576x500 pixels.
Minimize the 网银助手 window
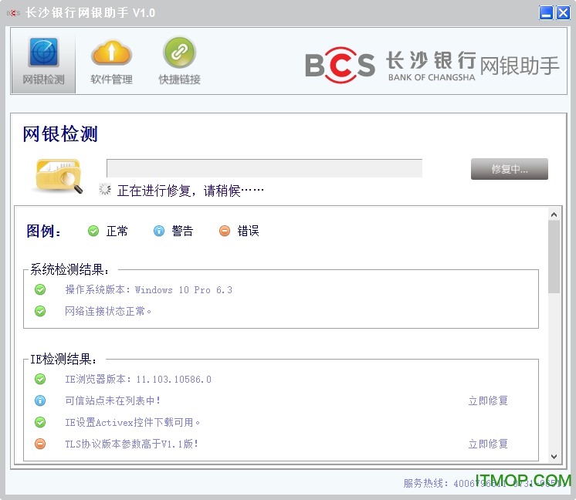546,13
